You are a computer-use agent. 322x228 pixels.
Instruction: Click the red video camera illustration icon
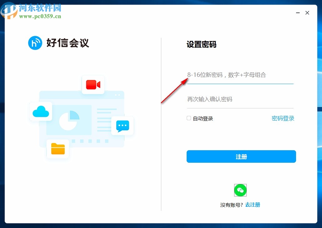coord(93,84)
